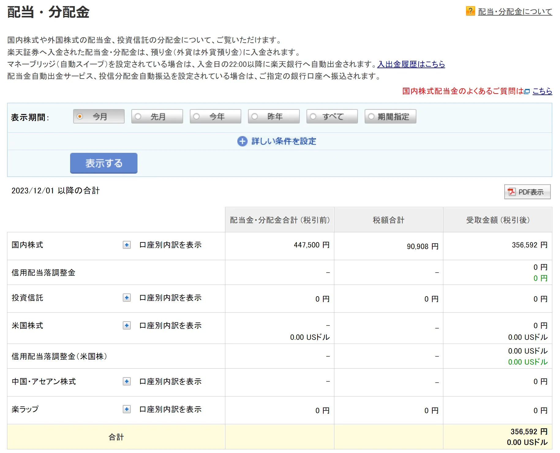The height and width of the screenshot is (453, 560).
Task: Show 口座別内訳を表示 for 国内株式
Action: click(x=170, y=245)
